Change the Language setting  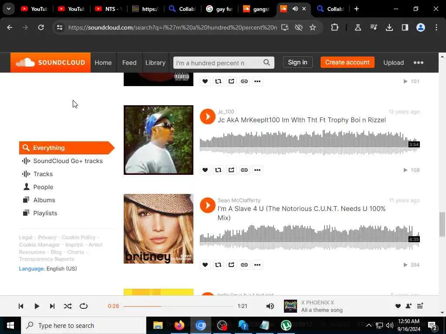[x=48, y=268]
